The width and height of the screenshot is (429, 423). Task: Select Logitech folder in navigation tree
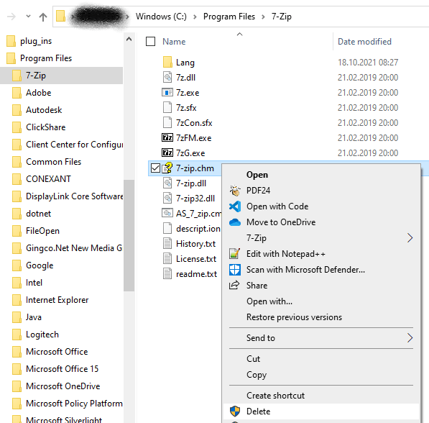pos(42,335)
